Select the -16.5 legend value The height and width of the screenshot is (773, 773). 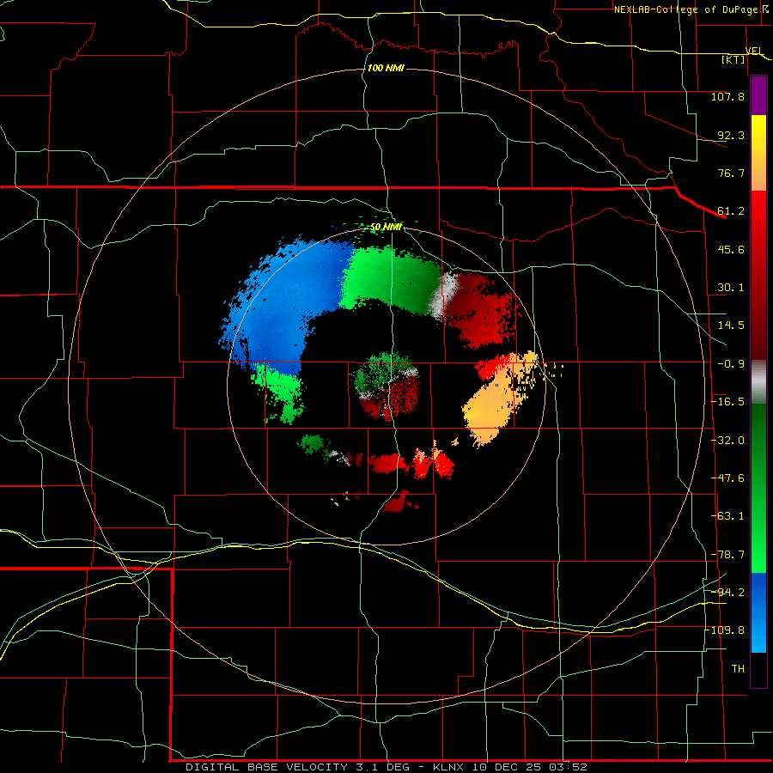[x=727, y=402]
